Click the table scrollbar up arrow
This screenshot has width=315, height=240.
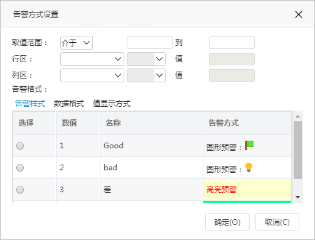(298, 116)
